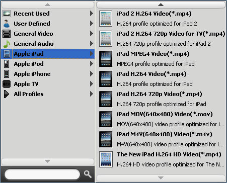Choose the Apple iPad category
227x183 pixels.
click(48, 54)
